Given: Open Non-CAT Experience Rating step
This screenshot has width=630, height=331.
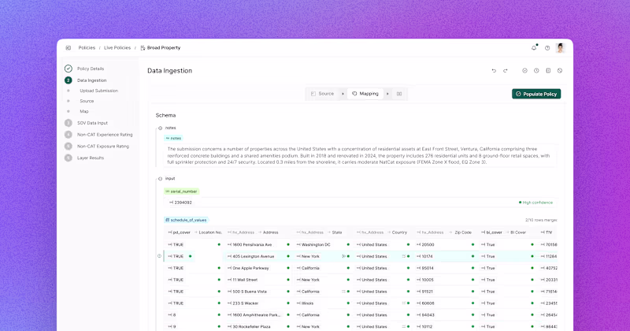Looking at the screenshot, I should (105, 135).
